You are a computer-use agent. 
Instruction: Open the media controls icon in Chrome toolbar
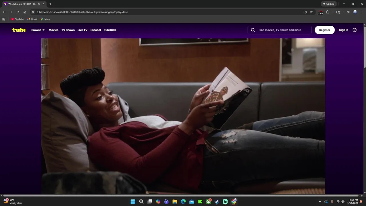(348, 12)
